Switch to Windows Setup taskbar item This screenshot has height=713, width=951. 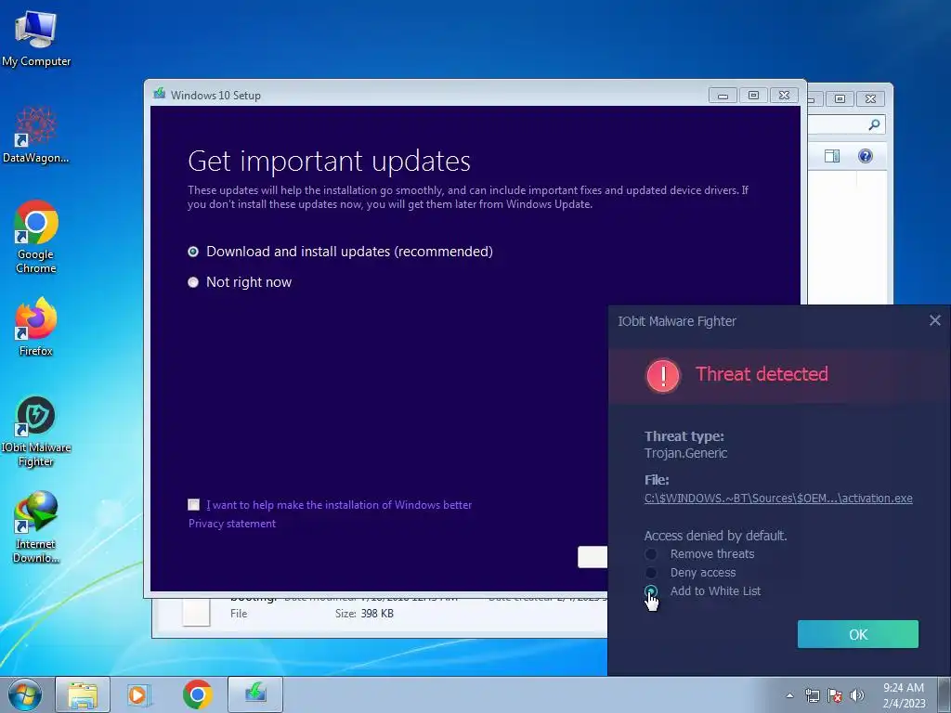tap(255, 694)
